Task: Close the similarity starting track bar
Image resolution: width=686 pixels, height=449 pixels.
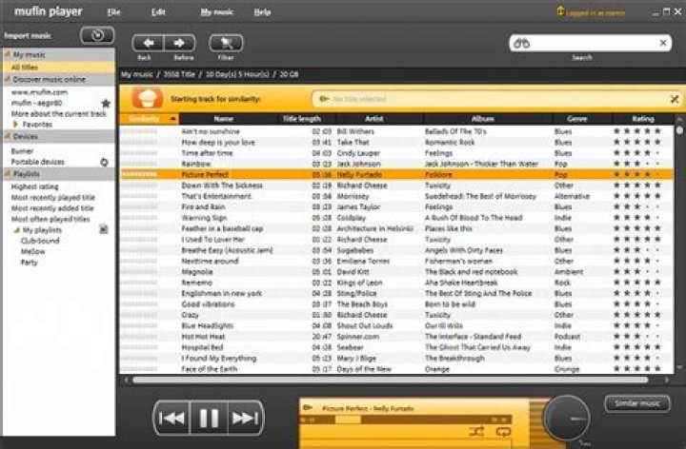Action: coord(675,99)
